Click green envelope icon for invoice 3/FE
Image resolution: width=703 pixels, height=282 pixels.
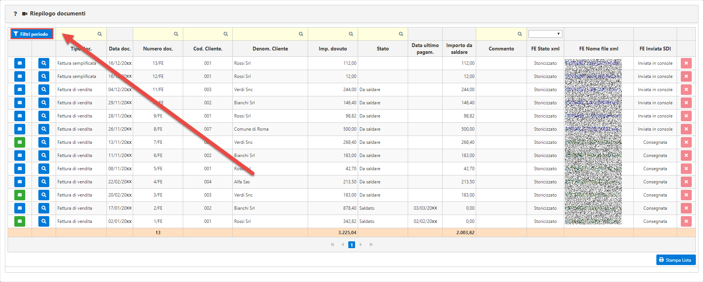pyautogui.click(x=20, y=195)
